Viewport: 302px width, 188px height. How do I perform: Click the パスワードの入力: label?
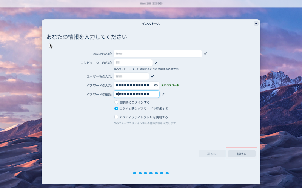point(99,86)
